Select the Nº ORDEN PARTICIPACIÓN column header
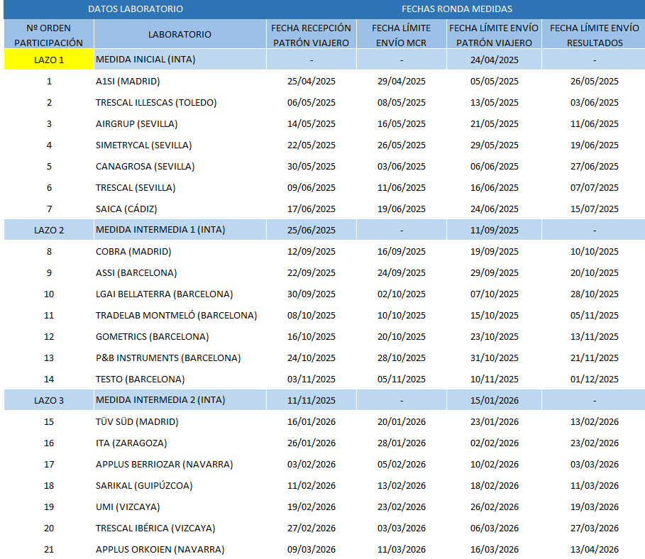 49,35
